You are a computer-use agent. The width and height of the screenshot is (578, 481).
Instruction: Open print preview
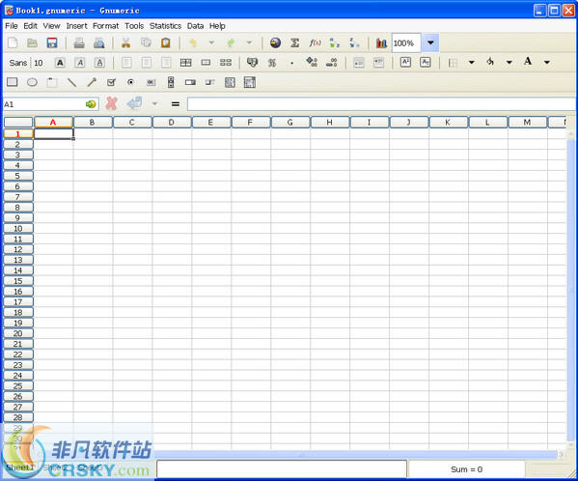coord(98,43)
